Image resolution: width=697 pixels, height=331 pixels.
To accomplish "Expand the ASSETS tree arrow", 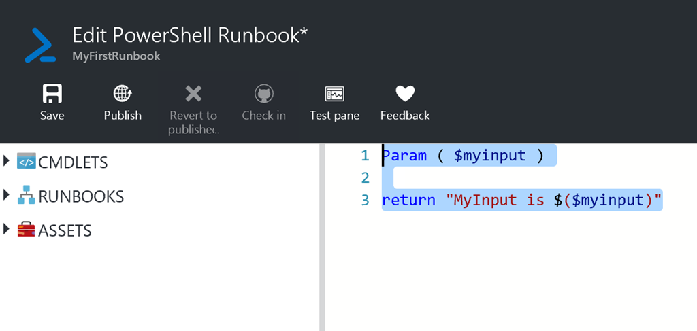I will point(6,229).
